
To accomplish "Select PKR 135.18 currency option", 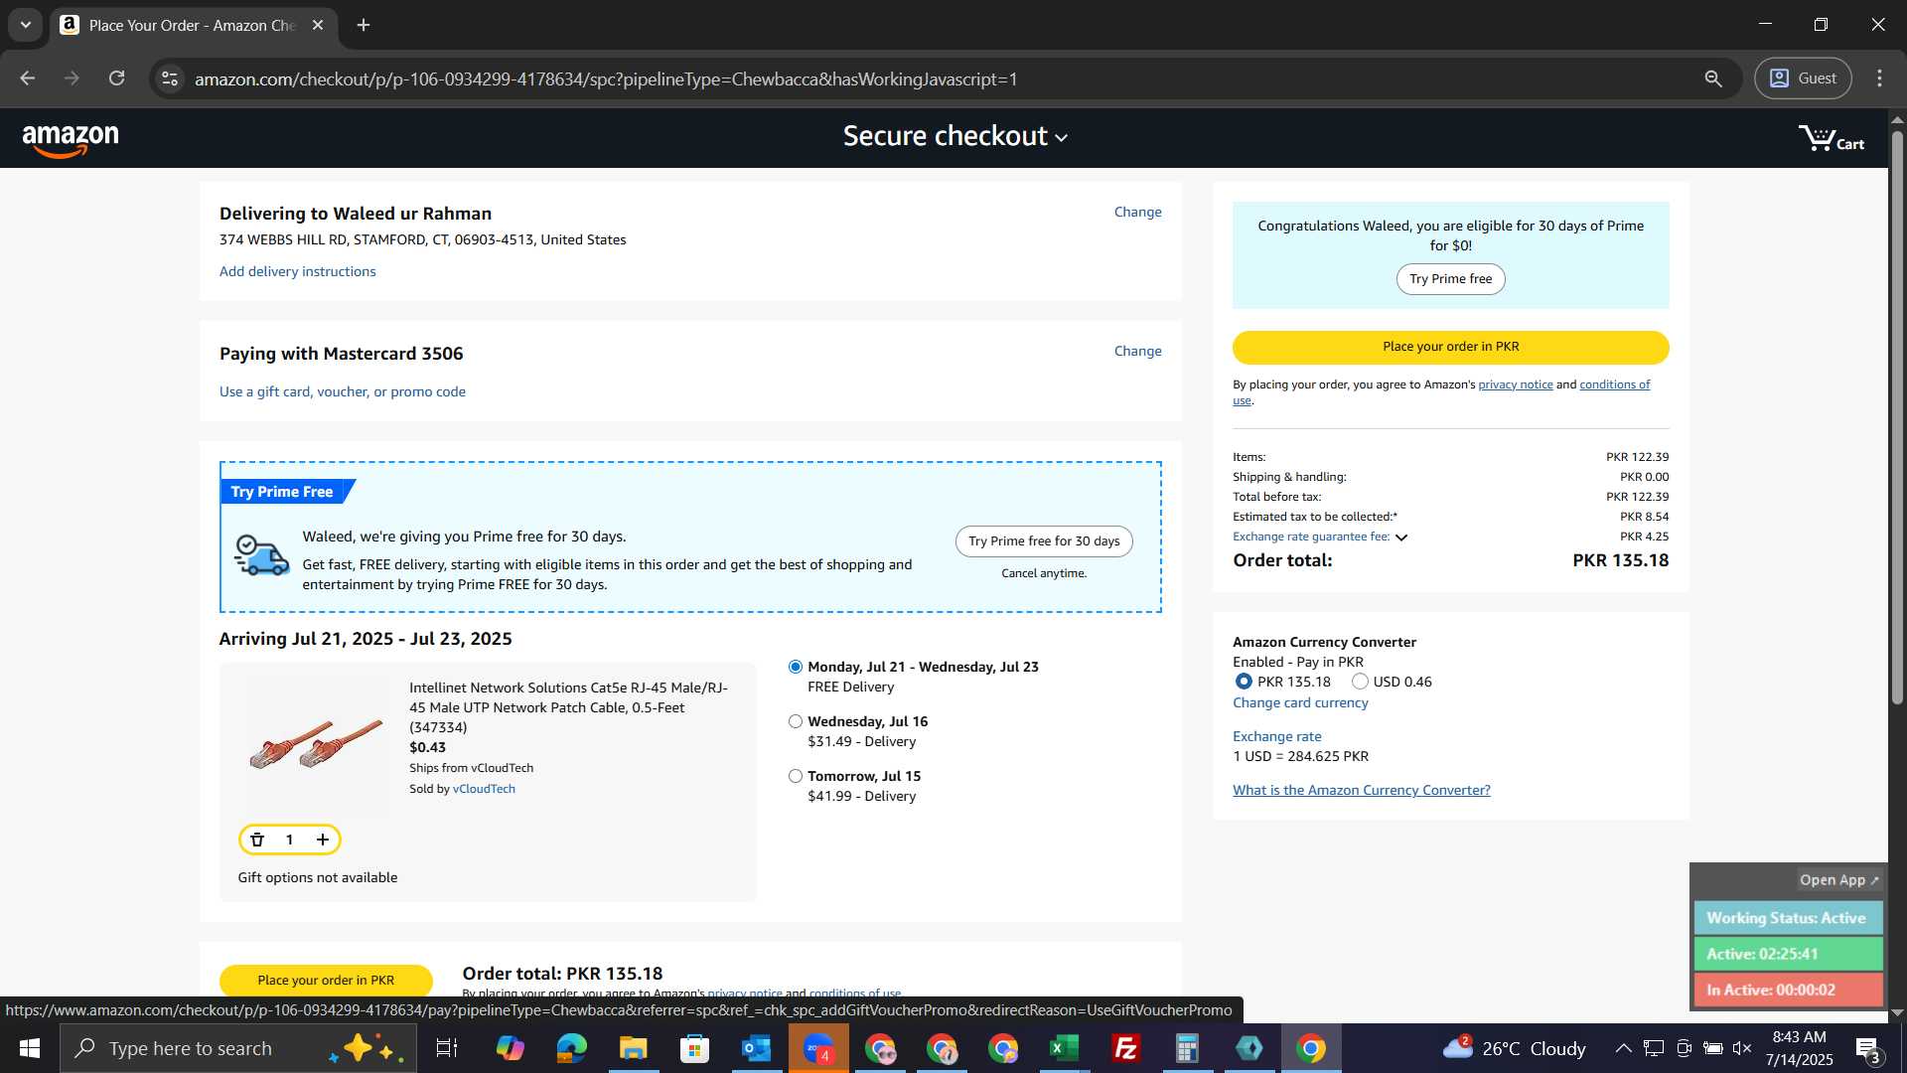I will tap(1244, 682).
